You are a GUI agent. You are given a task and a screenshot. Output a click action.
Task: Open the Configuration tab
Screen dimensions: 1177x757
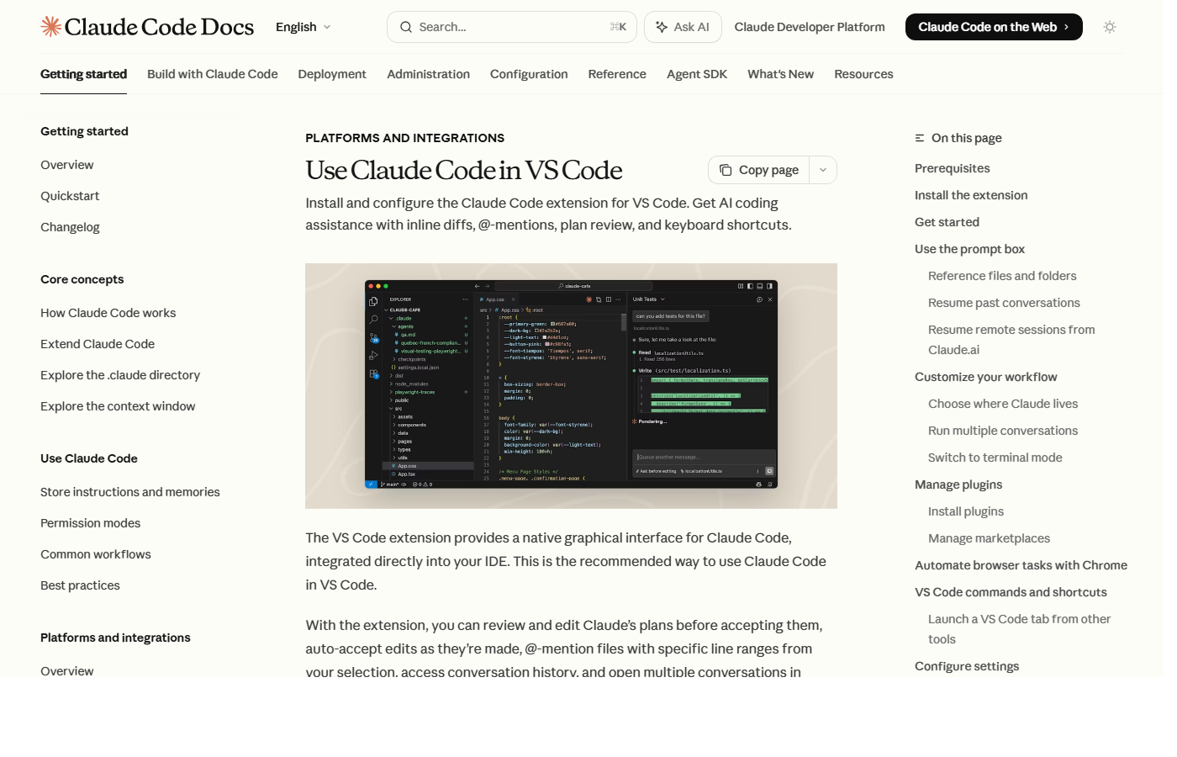[529, 74]
